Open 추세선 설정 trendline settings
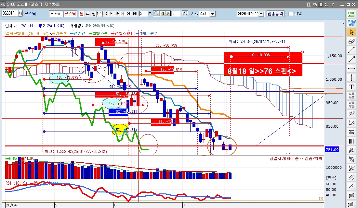 click(351, 23)
